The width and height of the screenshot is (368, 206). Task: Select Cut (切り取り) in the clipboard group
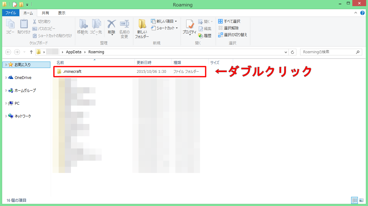(x=41, y=21)
